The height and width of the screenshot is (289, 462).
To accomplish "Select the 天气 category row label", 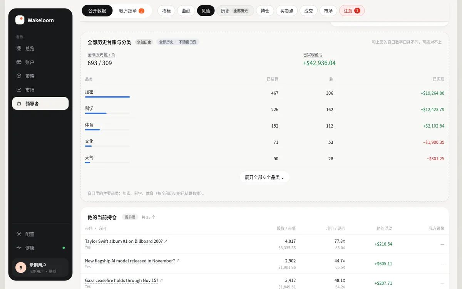I will pyautogui.click(x=89, y=158).
